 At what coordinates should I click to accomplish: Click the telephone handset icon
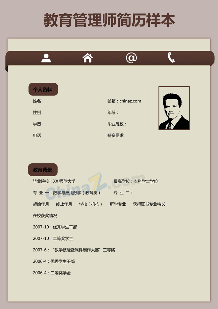point(171,57)
